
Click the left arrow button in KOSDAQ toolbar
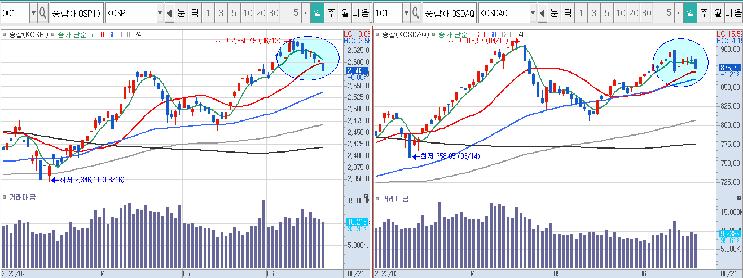(542, 12)
